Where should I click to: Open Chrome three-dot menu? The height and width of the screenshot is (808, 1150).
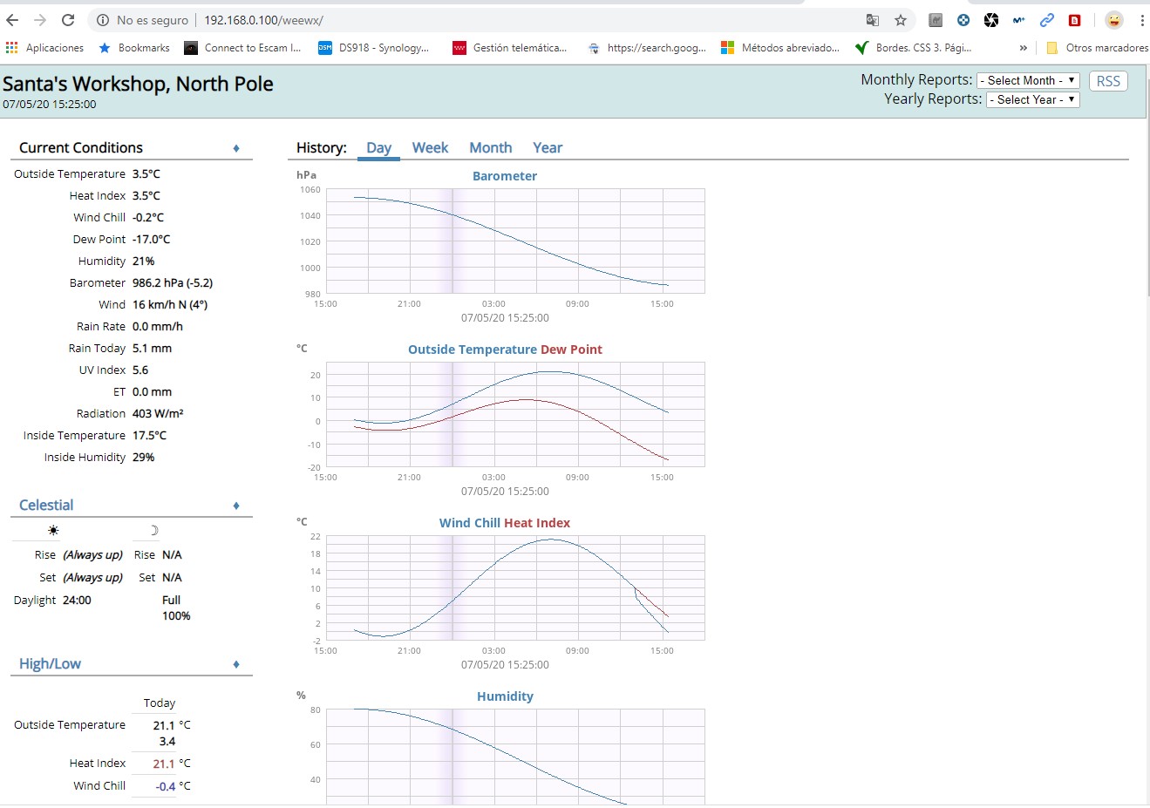[1141, 20]
